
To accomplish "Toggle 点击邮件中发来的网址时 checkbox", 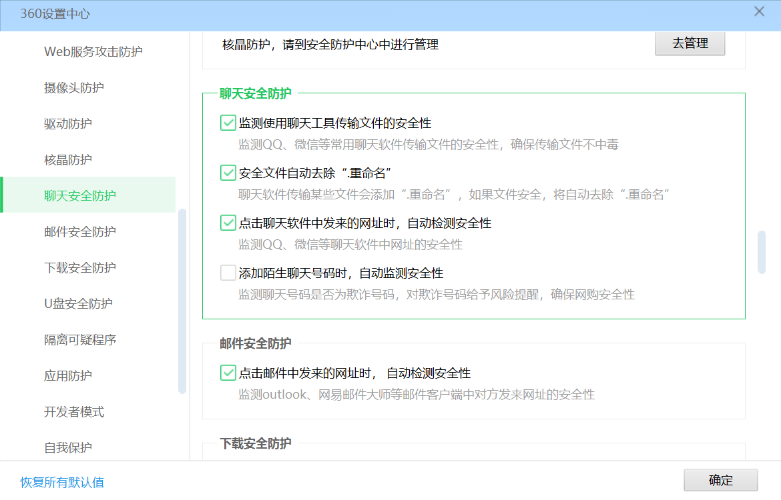I will pos(228,373).
